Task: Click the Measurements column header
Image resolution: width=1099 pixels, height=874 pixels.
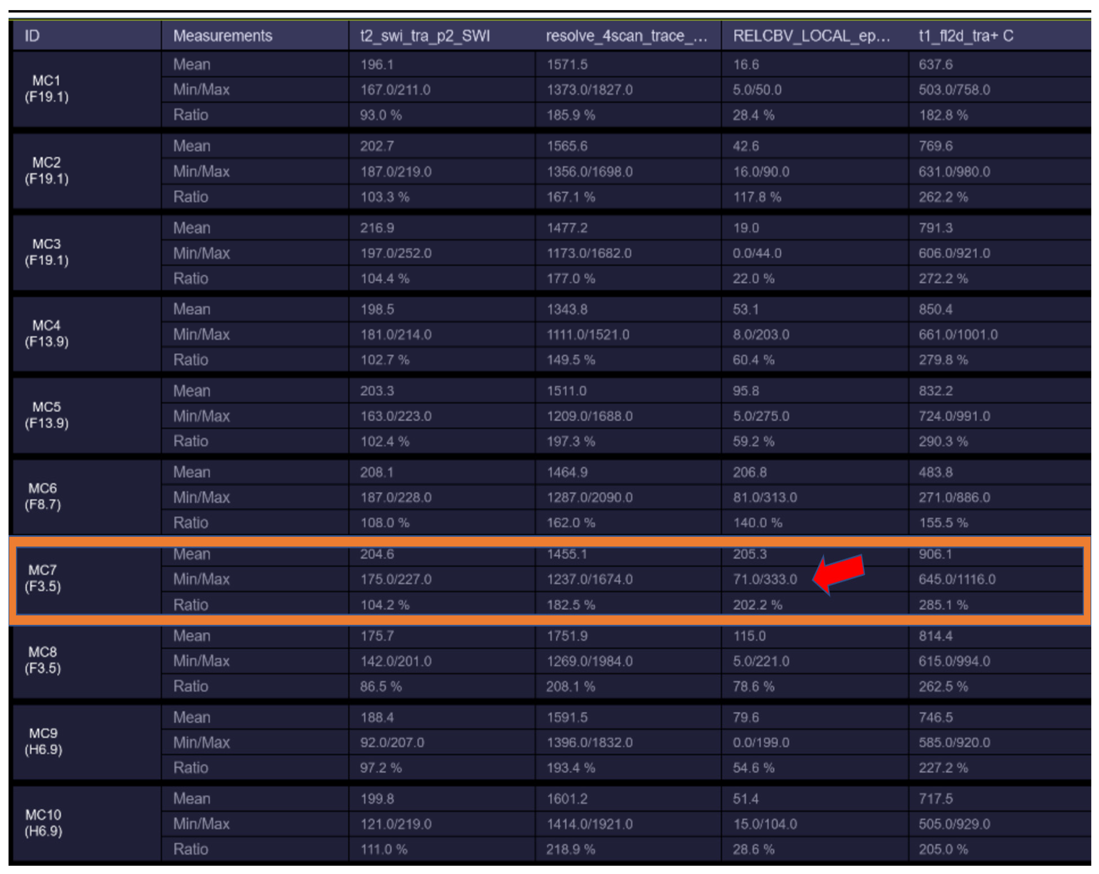Action: tap(222, 36)
